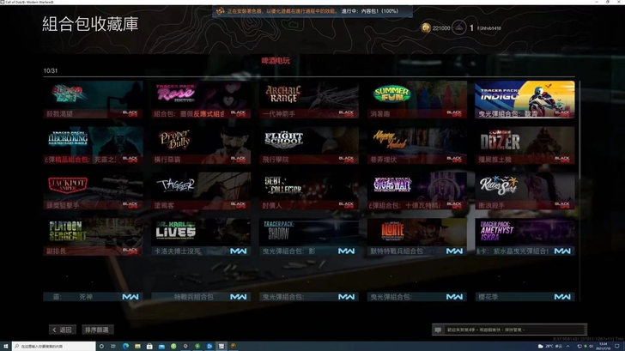Click the Windows taskbar search box
The height and width of the screenshot is (351, 625).
coord(54,346)
